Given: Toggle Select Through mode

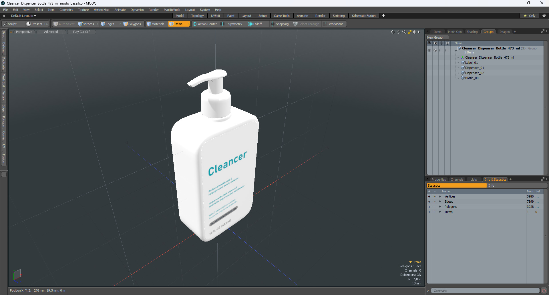Looking at the screenshot, I should click(306, 24).
